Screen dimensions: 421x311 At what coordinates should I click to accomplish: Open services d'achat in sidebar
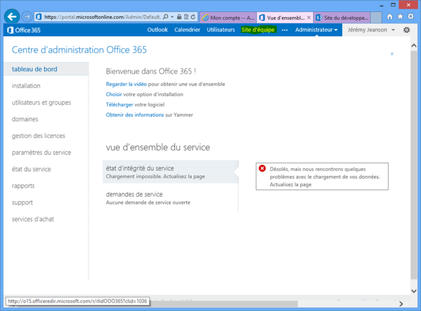click(33, 219)
